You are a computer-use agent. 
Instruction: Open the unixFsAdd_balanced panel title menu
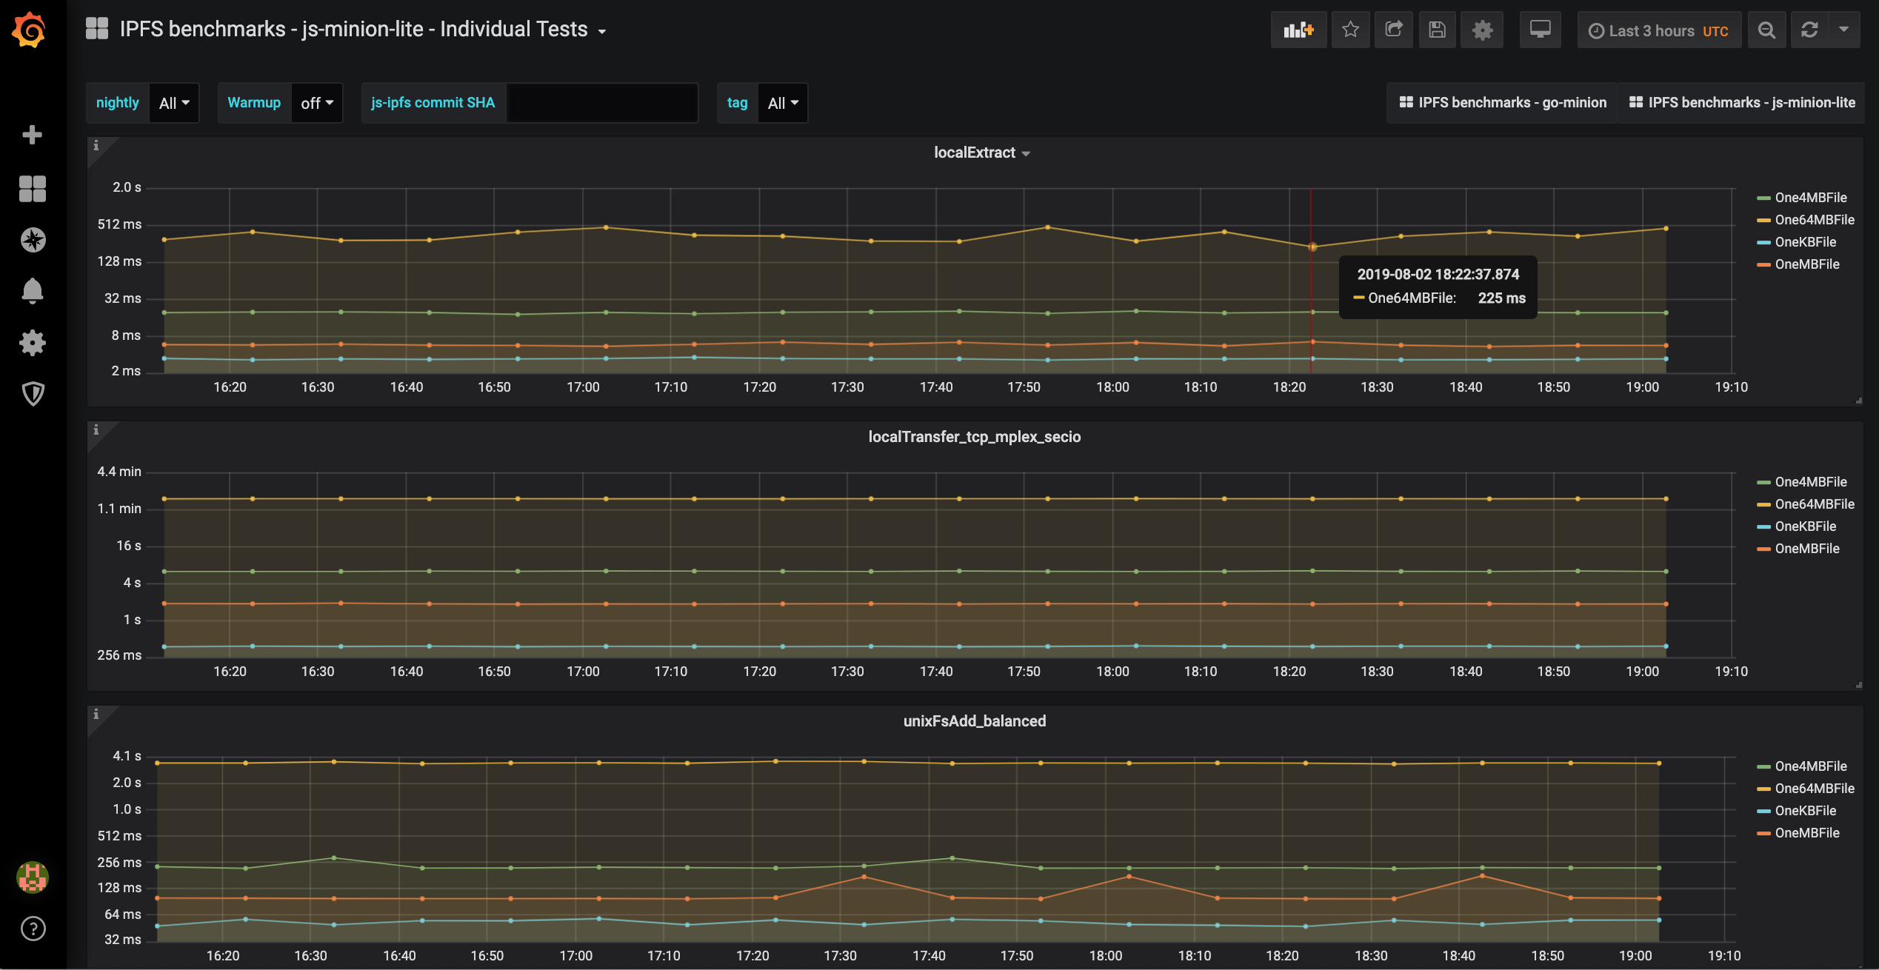pyautogui.click(x=975, y=721)
